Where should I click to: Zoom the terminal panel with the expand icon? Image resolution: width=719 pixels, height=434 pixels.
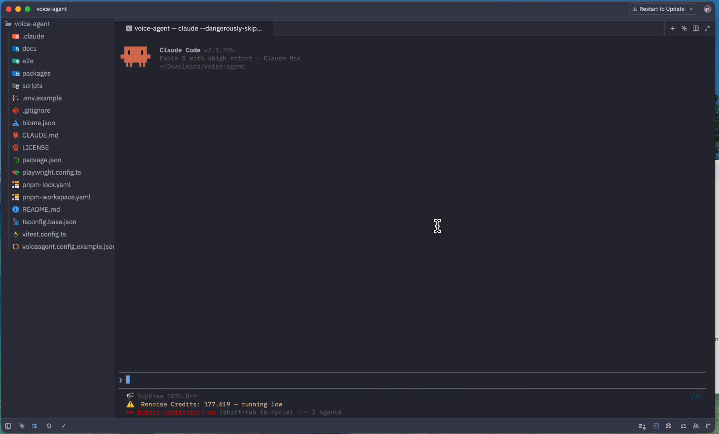(707, 29)
